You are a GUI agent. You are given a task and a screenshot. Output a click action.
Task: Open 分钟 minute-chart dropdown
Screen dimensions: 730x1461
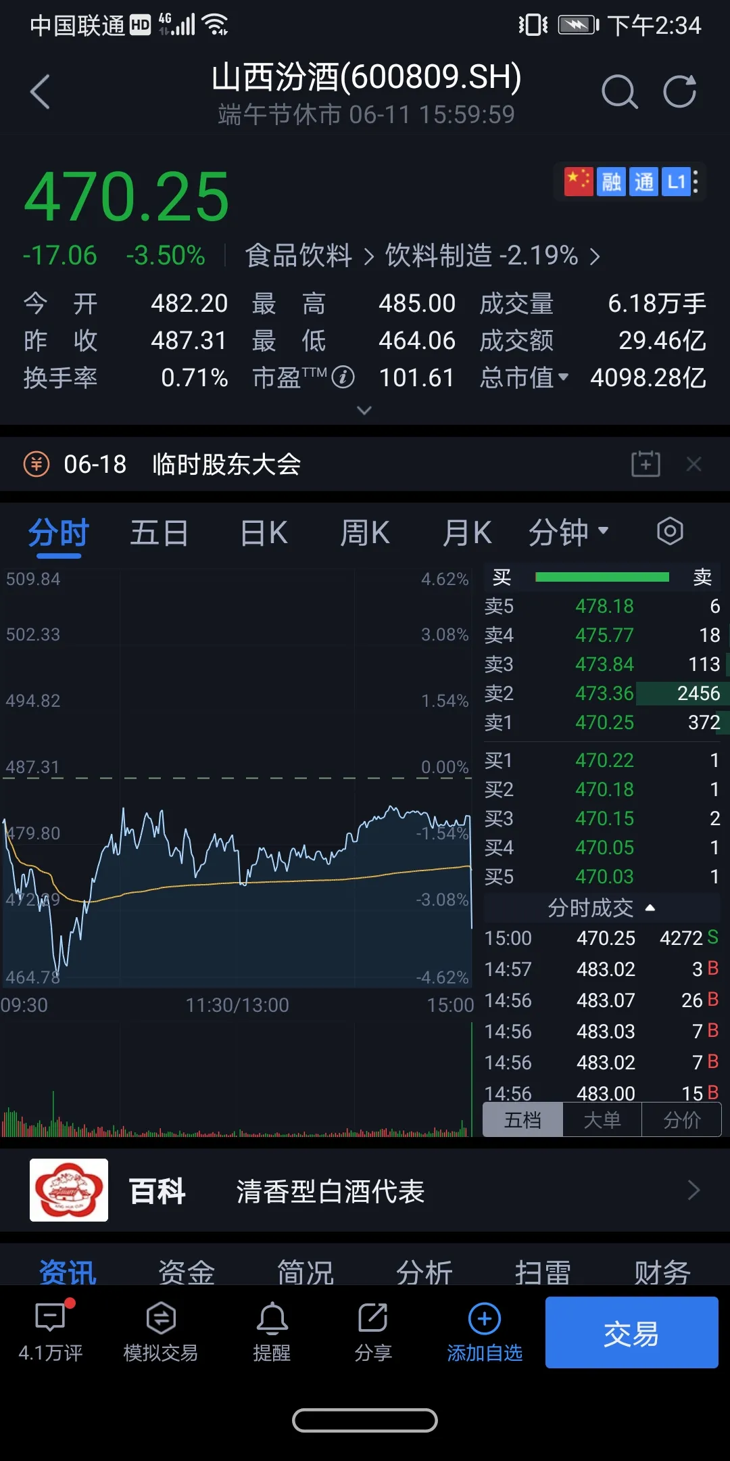tap(568, 532)
